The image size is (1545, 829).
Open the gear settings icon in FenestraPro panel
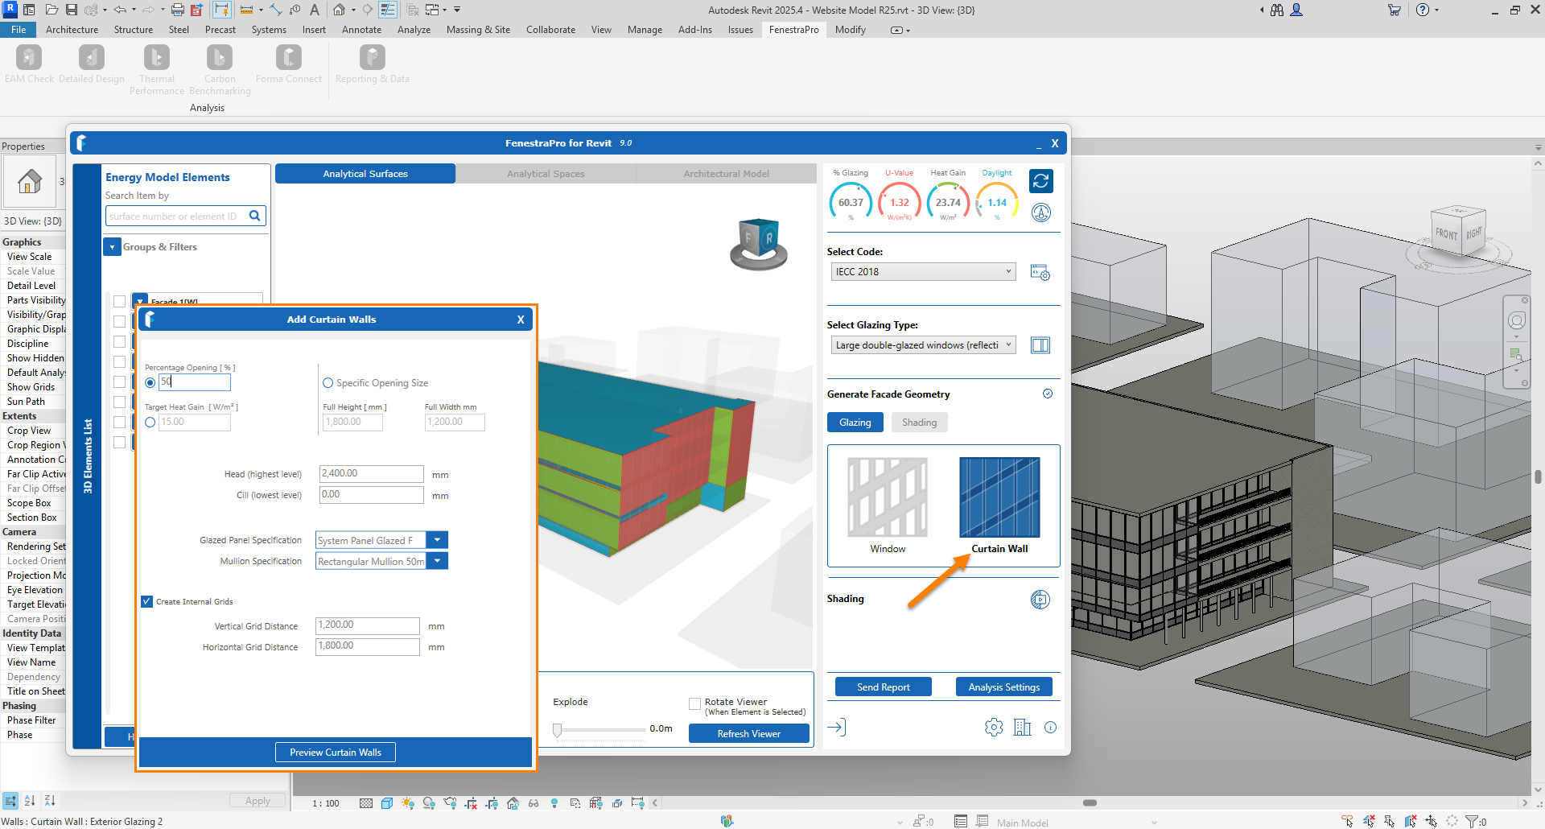pyautogui.click(x=994, y=728)
